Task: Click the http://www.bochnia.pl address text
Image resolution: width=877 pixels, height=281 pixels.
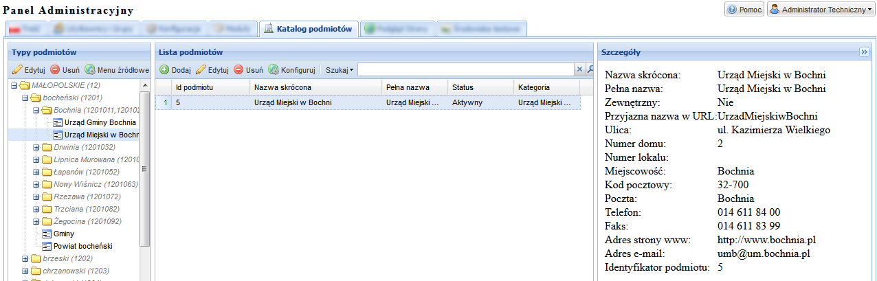Action: click(766, 240)
